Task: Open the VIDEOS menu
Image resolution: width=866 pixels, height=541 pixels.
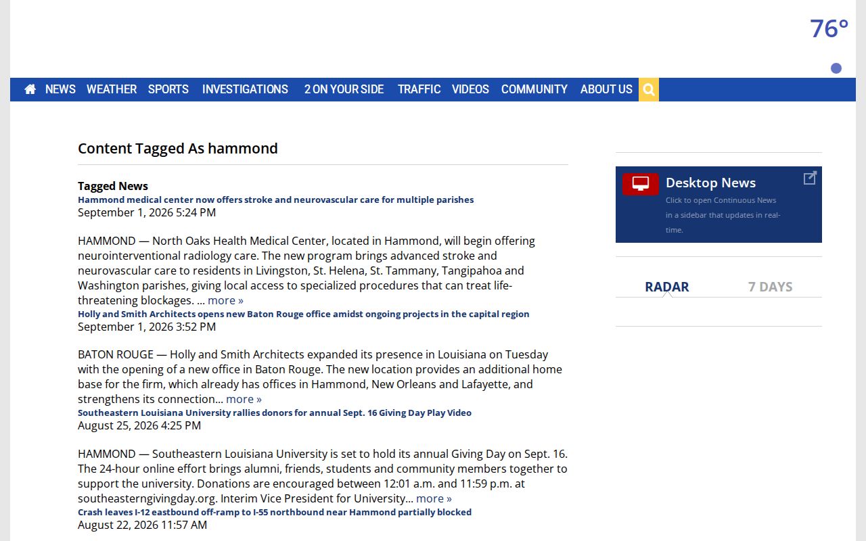Action: tap(470, 89)
